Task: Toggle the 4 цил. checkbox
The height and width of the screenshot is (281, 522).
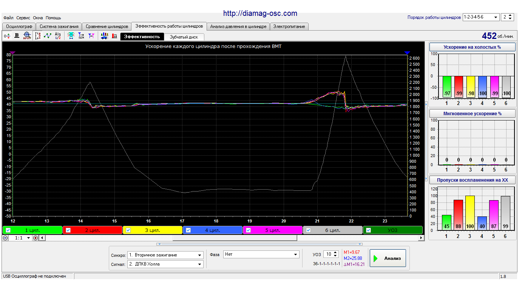Action: pos(188,230)
